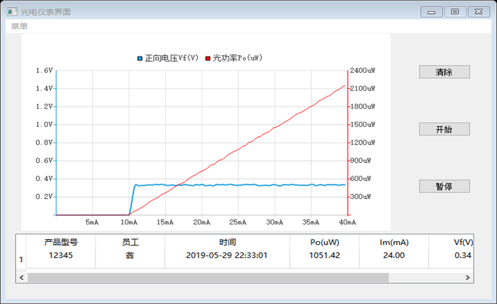Minimize the 光电仪表界面 window
The width and height of the screenshot is (497, 304).
pyautogui.click(x=431, y=12)
